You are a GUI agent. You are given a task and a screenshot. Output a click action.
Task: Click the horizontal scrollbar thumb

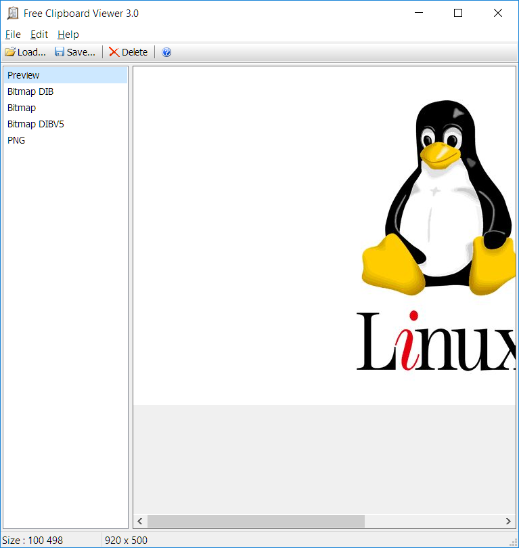[256, 521]
